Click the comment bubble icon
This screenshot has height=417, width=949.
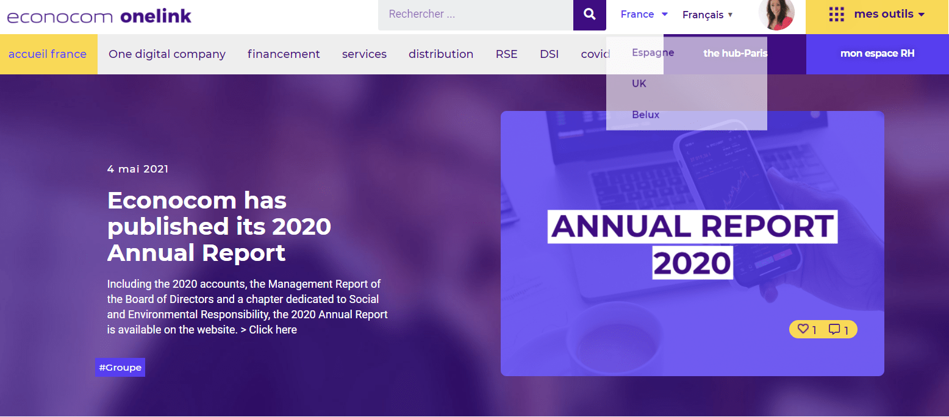[x=834, y=329]
